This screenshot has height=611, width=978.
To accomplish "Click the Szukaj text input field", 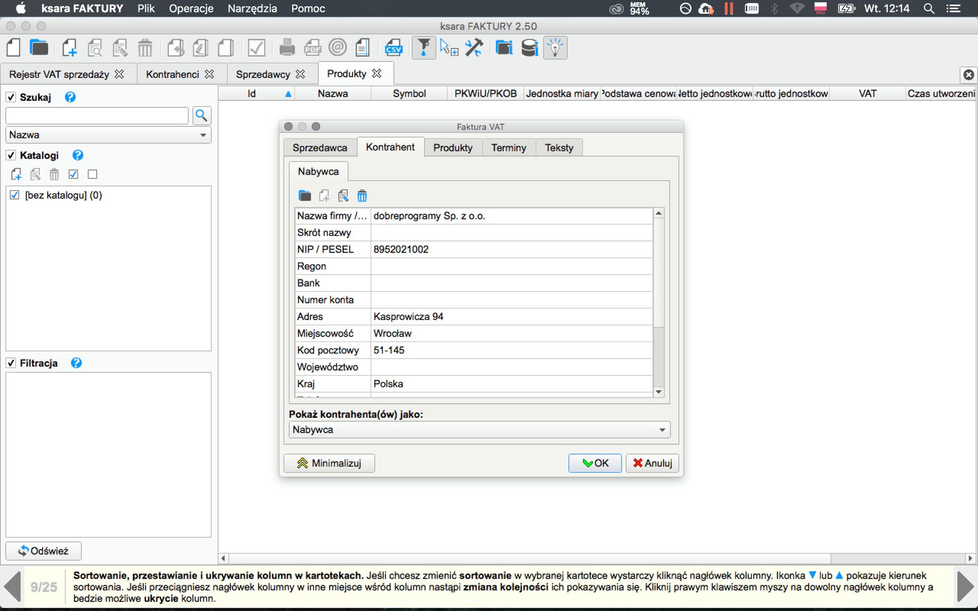I will [97, 115].
